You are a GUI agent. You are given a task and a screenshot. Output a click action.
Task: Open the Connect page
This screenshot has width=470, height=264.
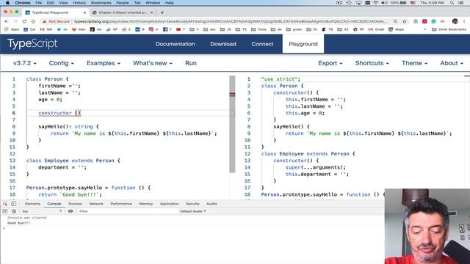[262, 44]
